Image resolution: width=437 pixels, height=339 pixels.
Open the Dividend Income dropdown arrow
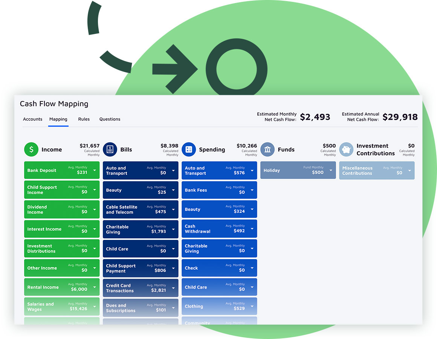tap(95, 209)
